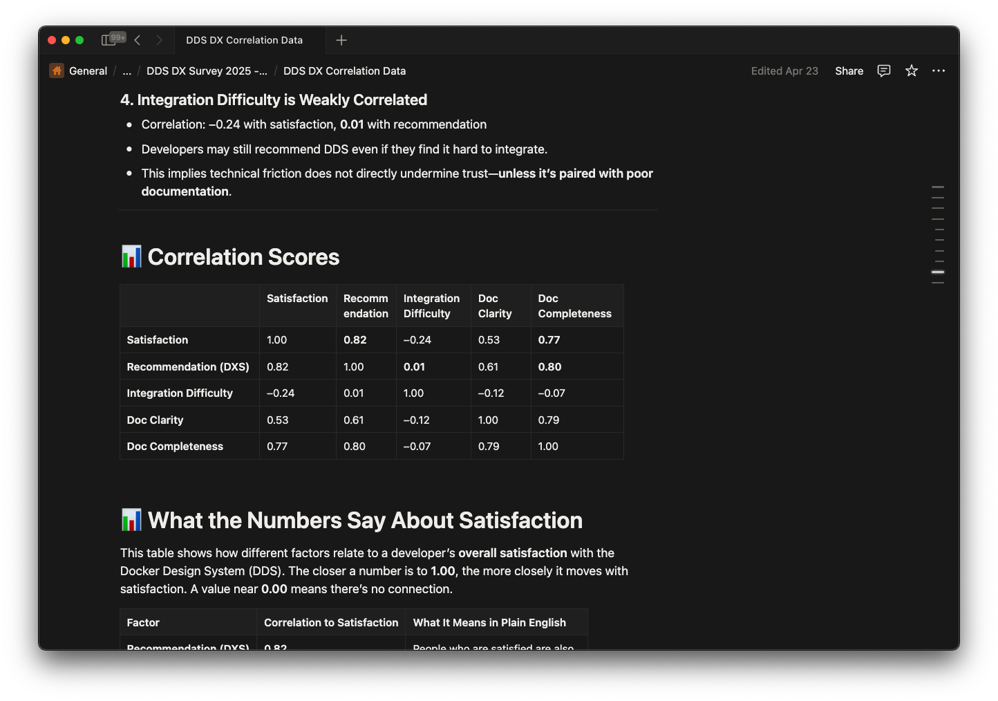Screen dimensions: 998x701
Task: Favorite this page via the star icon
Action: point(911,71)
